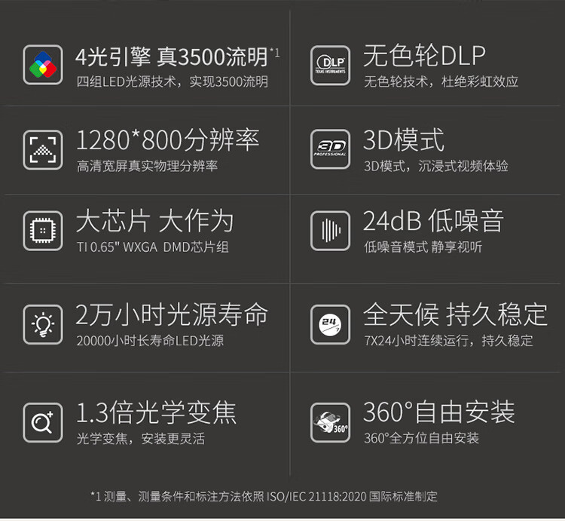565x521 pixels.
Task: Click the '无色轮DLP' heading
Action: (x=424, y=56)
